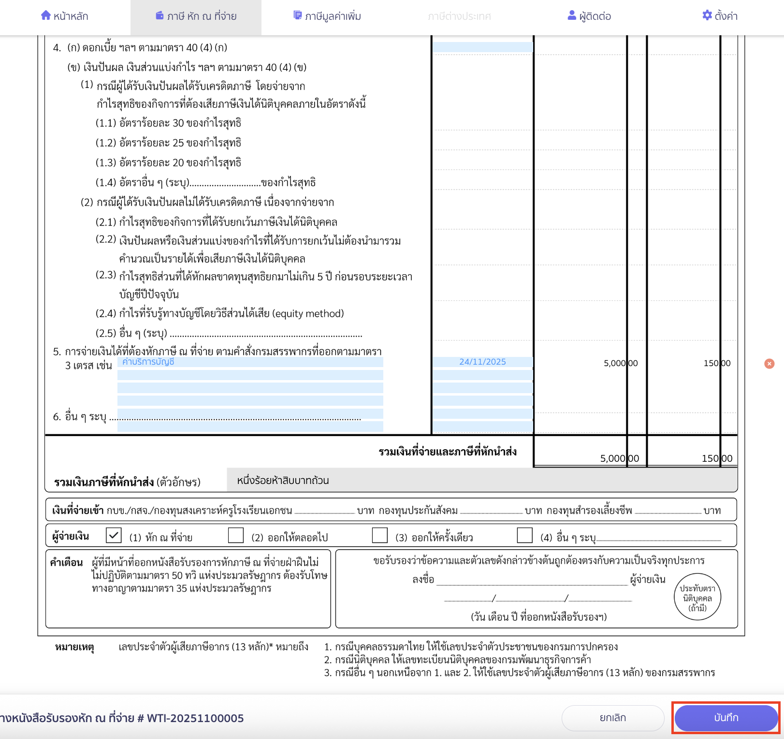Toggle checkbox (1) หัก ณ ที่จ่าย

114,535
